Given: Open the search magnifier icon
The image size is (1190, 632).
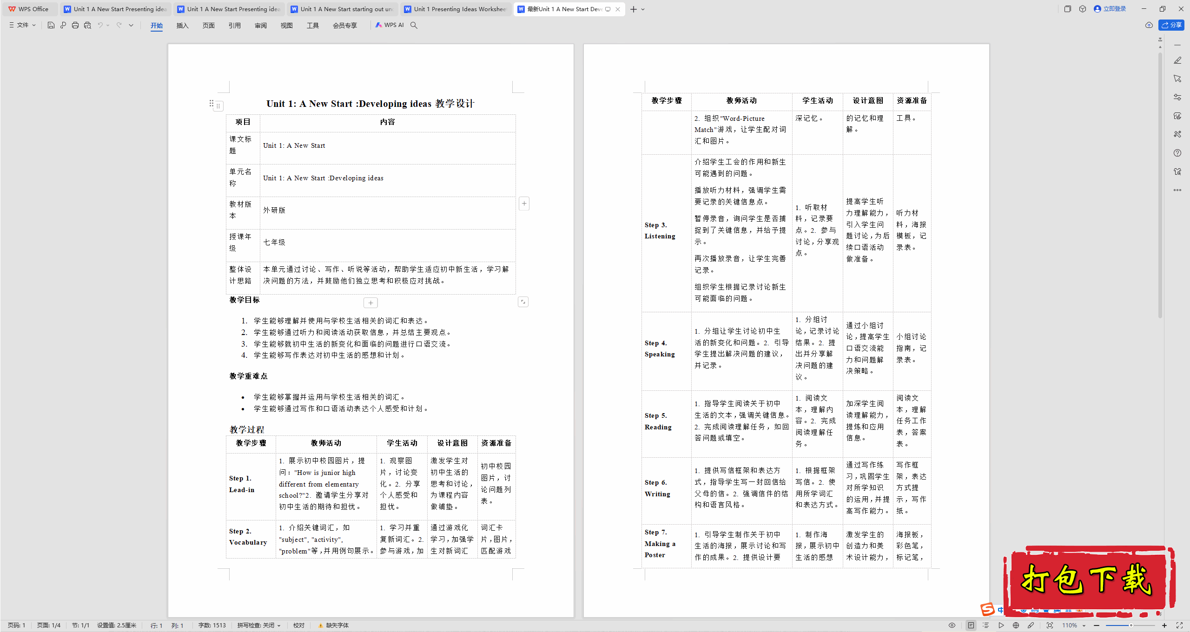Looking at the screenshot, I should [414, 25].
